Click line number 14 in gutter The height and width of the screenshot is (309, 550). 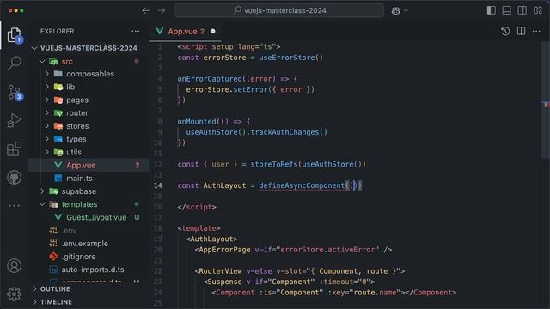coord(158,185)
